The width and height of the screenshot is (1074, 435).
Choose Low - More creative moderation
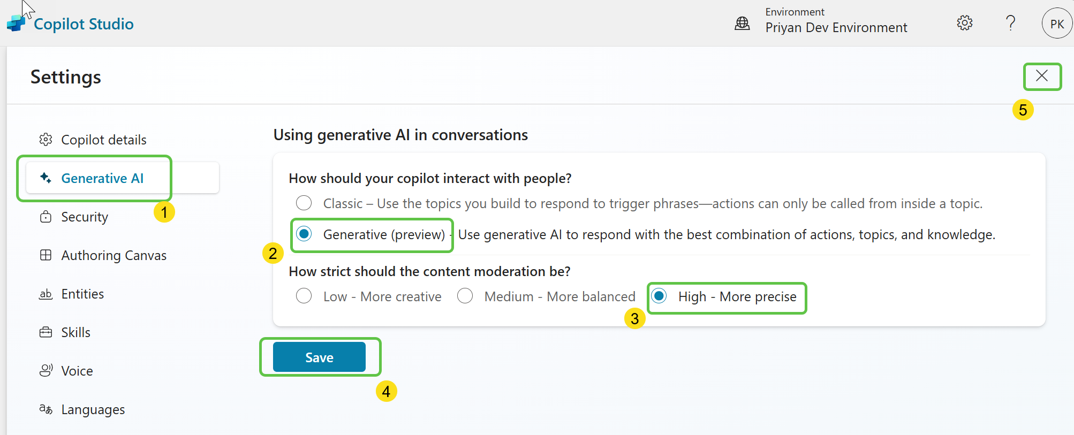(304, 296)
